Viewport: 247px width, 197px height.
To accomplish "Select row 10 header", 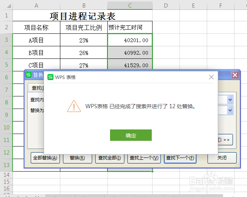I will [x=6, y=127].
